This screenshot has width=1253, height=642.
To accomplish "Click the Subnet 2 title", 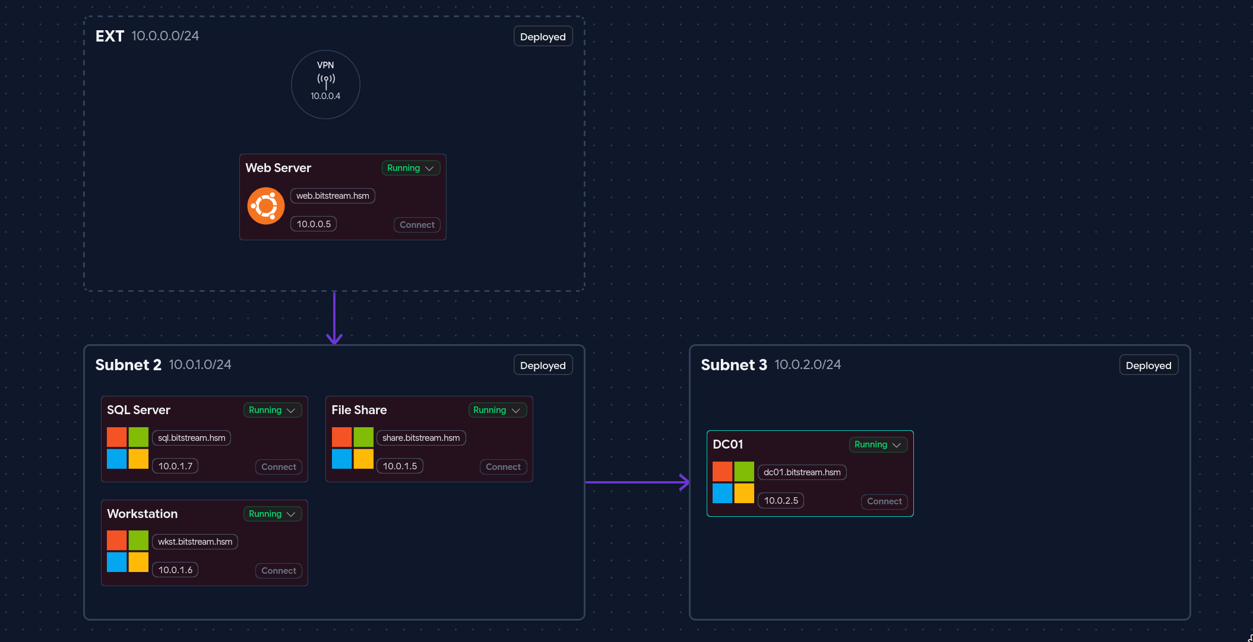I will tap(128, 365).
